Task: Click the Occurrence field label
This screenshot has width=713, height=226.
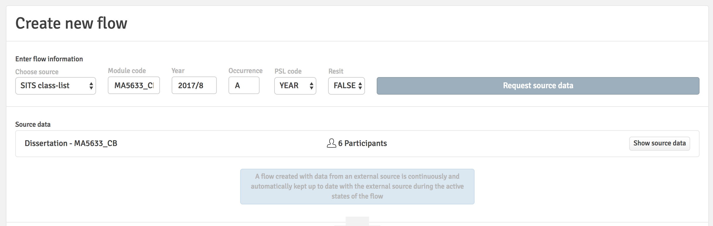Action: 245,71
